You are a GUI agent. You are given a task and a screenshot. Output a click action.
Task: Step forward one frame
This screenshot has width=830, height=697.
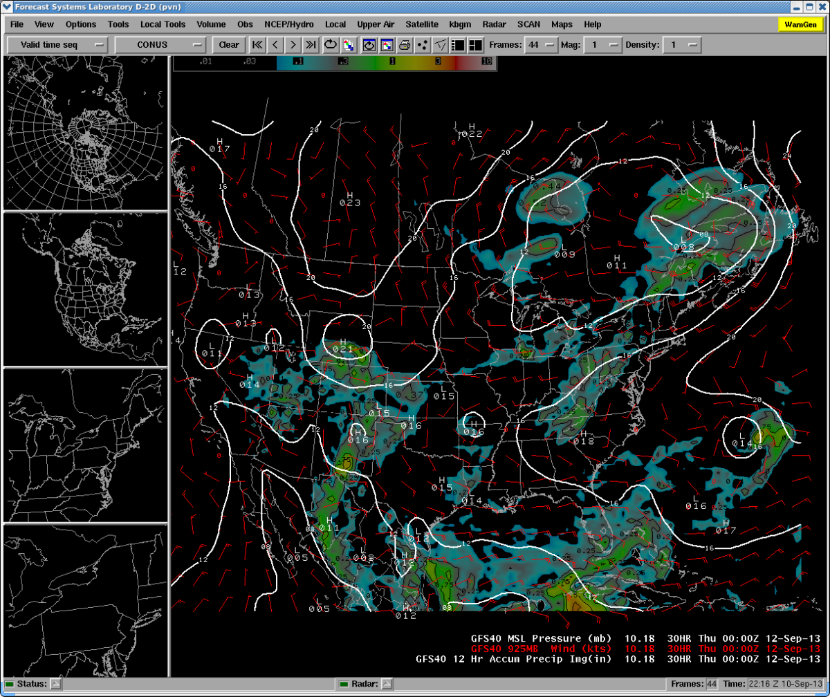coord(293,45)
